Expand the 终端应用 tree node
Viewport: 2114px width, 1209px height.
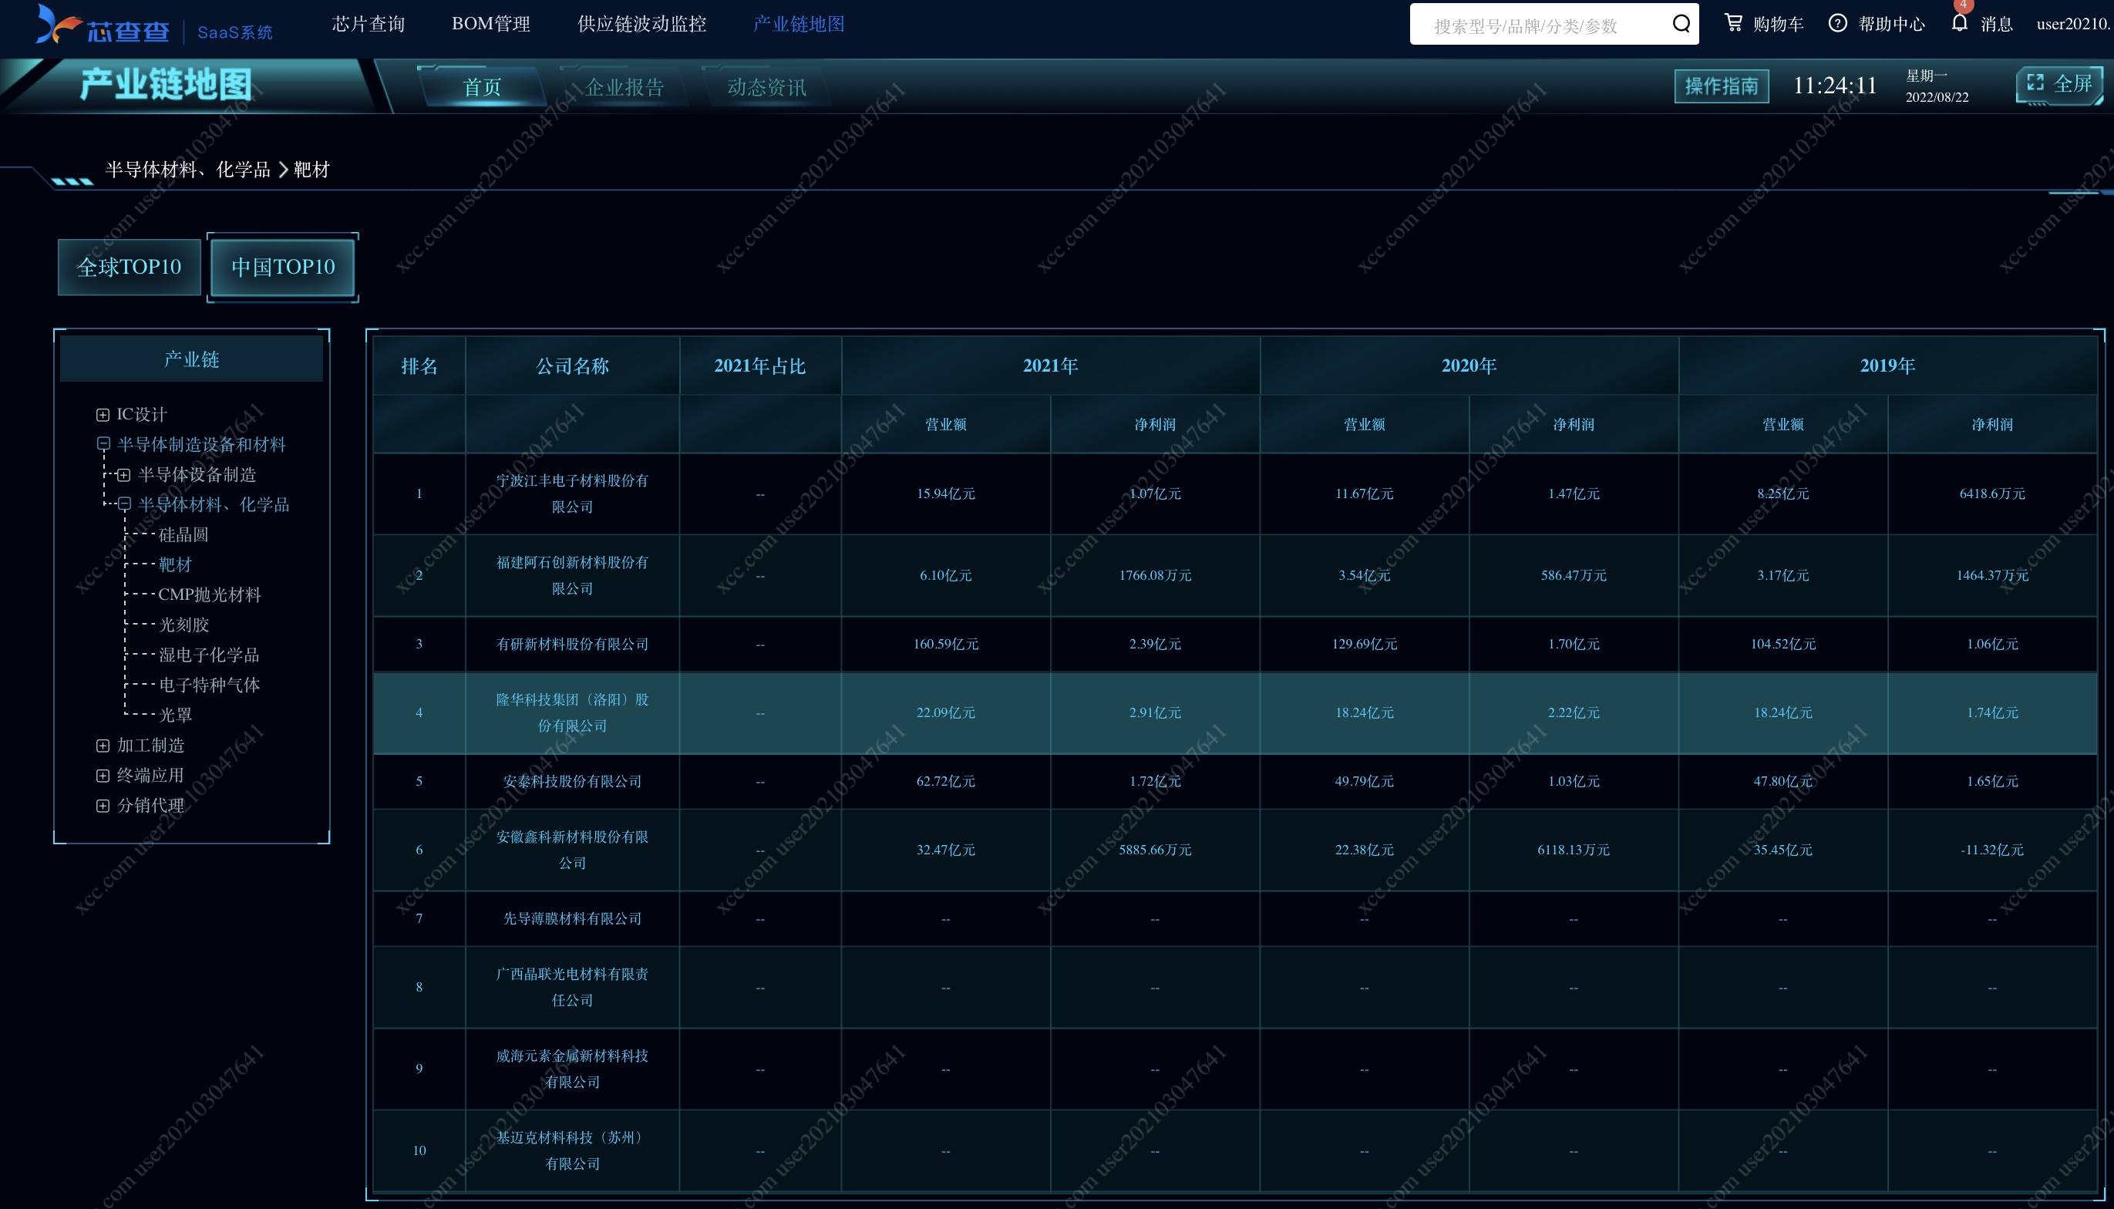[x=103, y=776]
